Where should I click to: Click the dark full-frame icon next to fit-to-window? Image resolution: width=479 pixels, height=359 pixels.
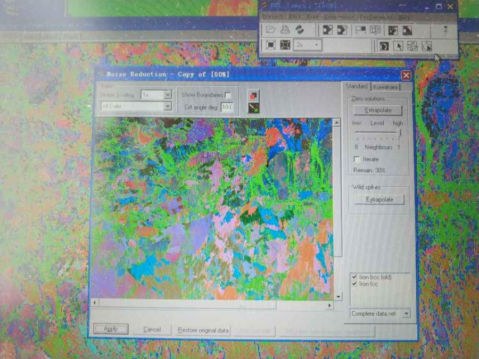(x=285, y=45)
